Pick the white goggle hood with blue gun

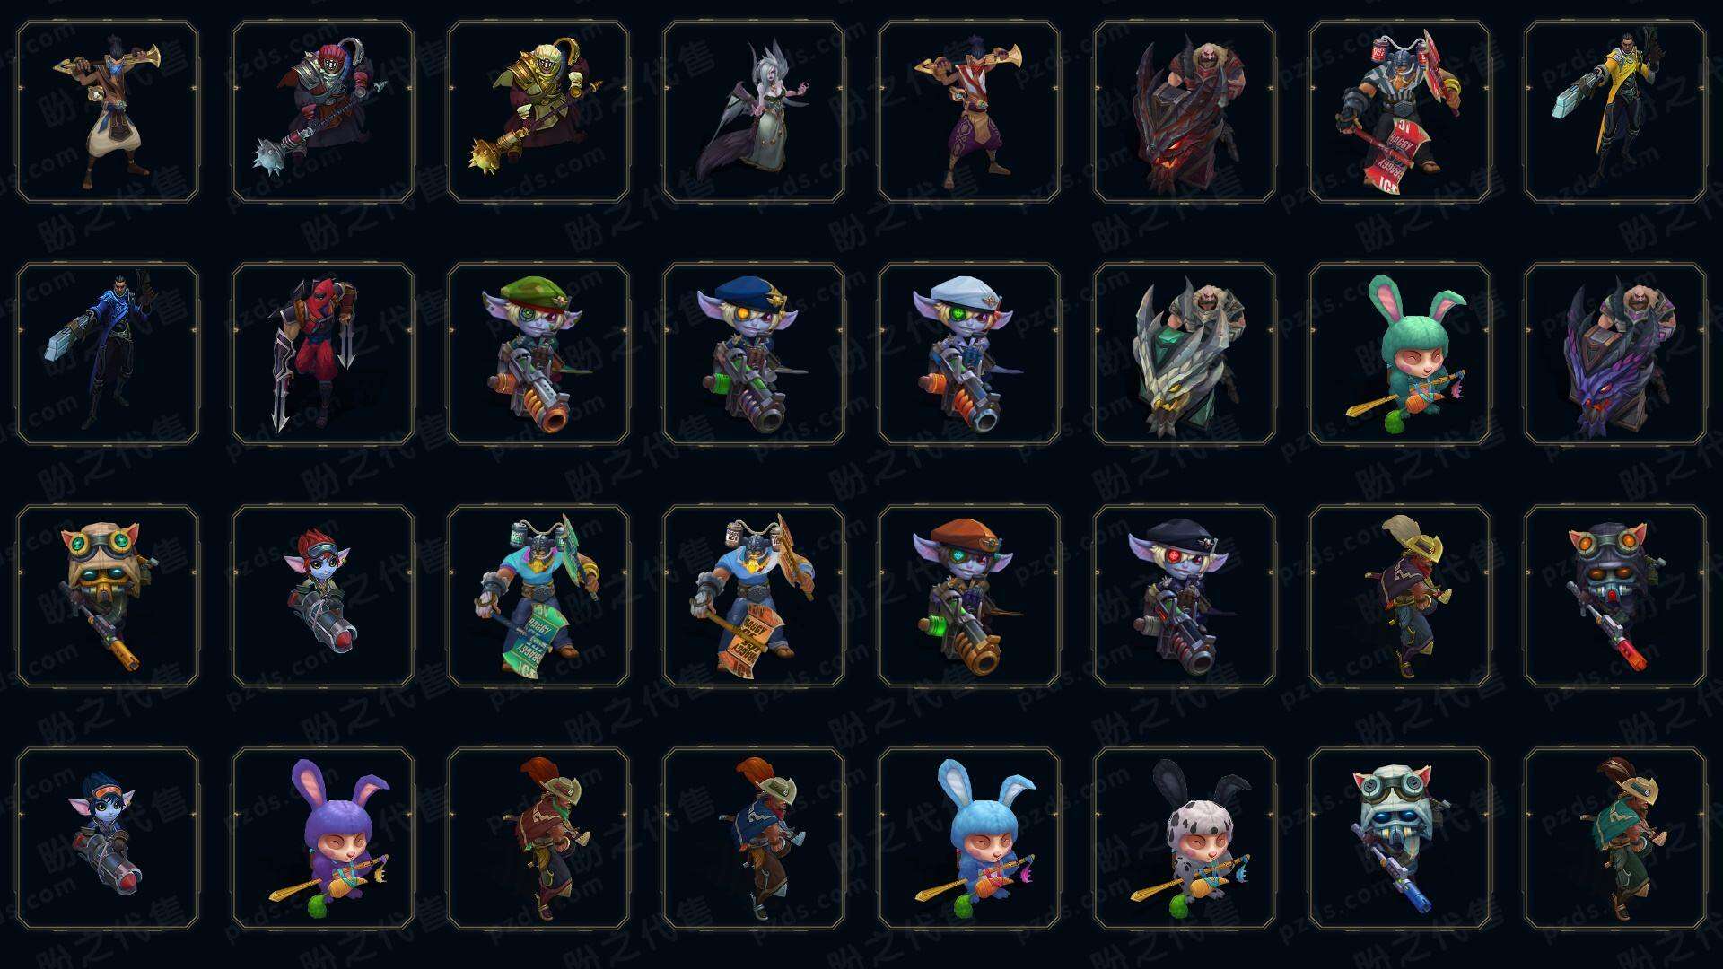(x=1400, y=838)
